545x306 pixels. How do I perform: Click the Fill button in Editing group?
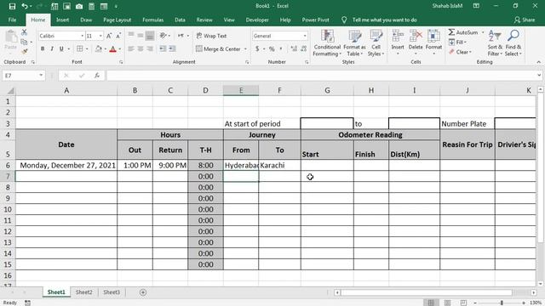pyautogui.click(x=458, y=42)
